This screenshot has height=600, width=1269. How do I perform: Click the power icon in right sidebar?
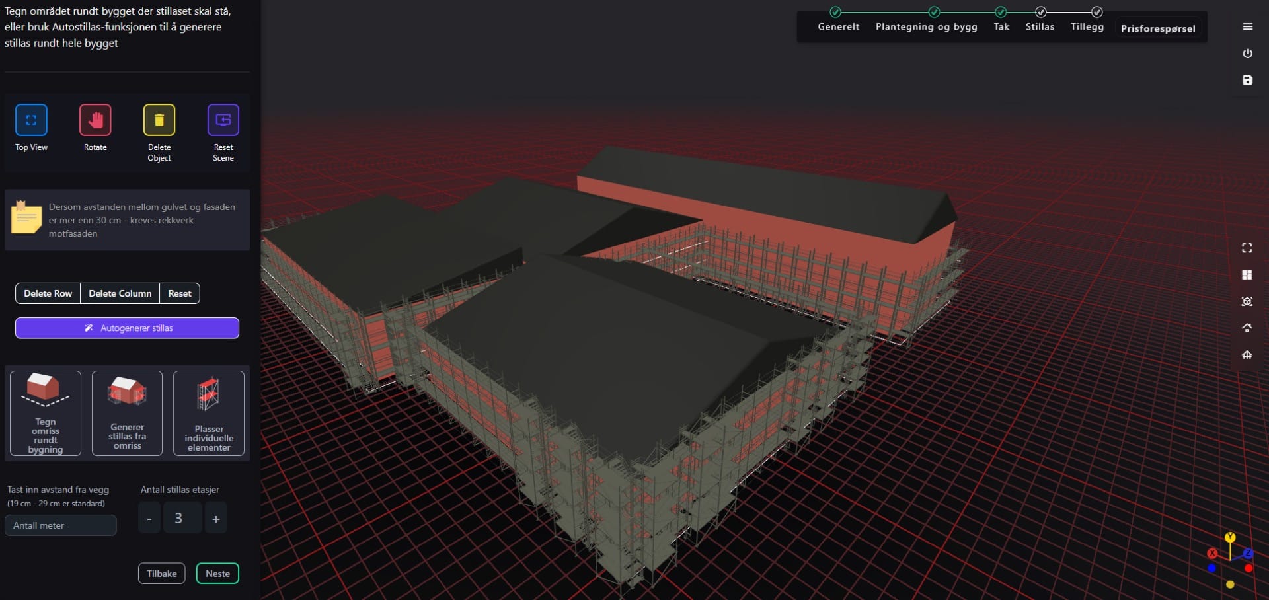(x=1247, y=54)
